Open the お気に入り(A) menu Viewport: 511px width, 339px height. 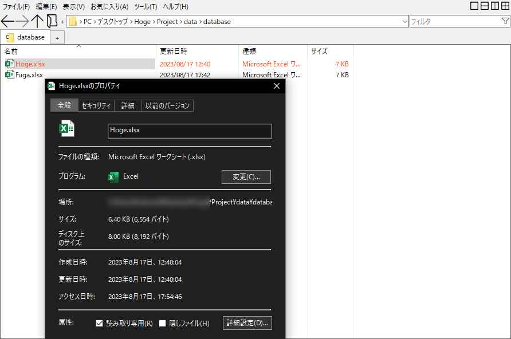tap(109, 6)
